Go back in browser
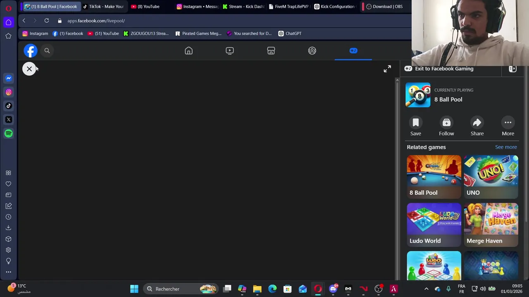Image resolution: width=529 pixels, height=297 pixels. pos(24,21)
